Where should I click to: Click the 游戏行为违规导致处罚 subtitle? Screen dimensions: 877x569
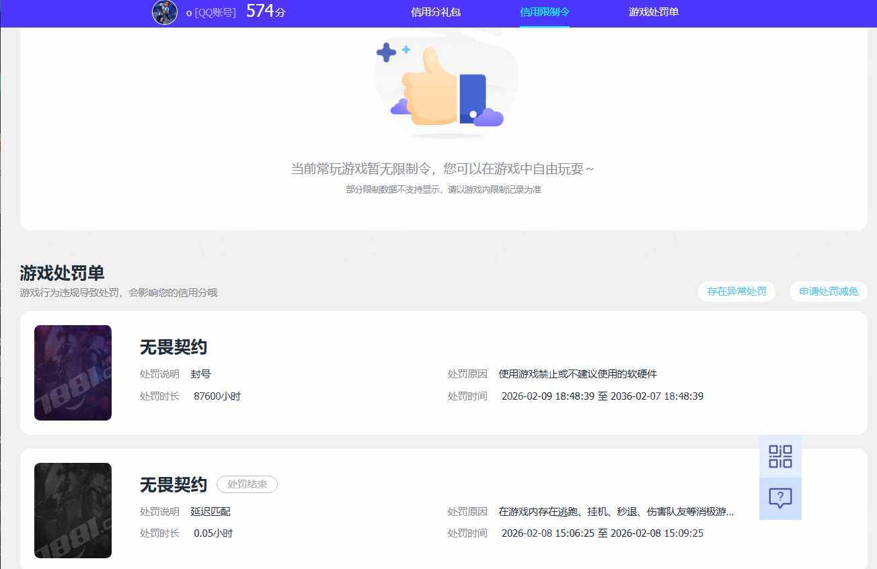[118, 293]
